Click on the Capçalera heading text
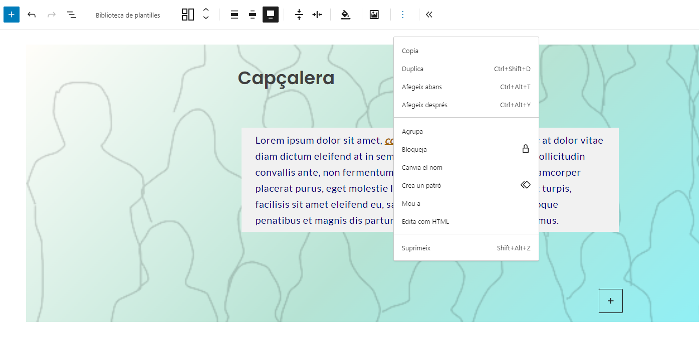Screen dimensions: 699x357 point(286,78)
